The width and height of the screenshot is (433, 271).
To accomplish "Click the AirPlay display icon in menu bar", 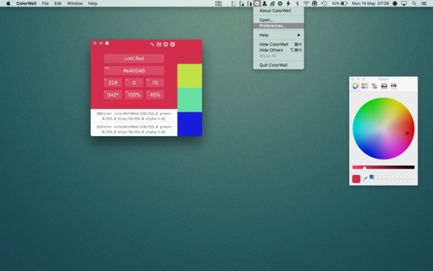I will [x=404, y=3].
